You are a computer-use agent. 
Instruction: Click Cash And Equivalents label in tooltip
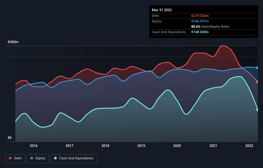169,32
